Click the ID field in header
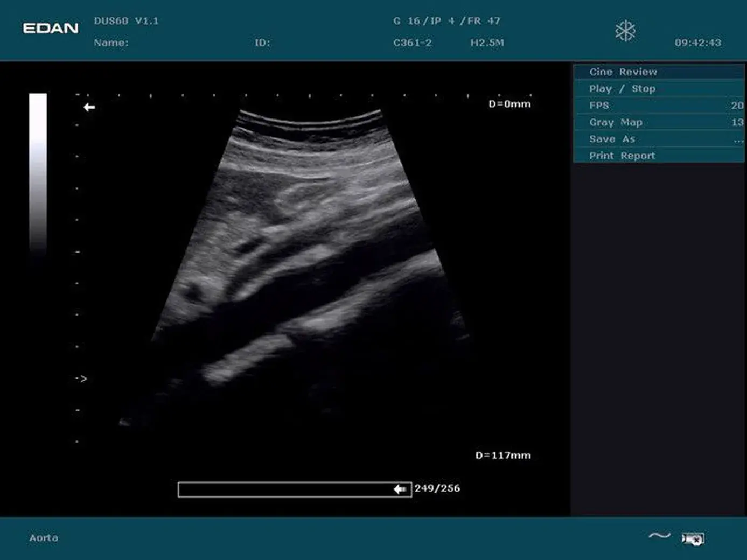747x560 pixels. [x=263, y=43]
